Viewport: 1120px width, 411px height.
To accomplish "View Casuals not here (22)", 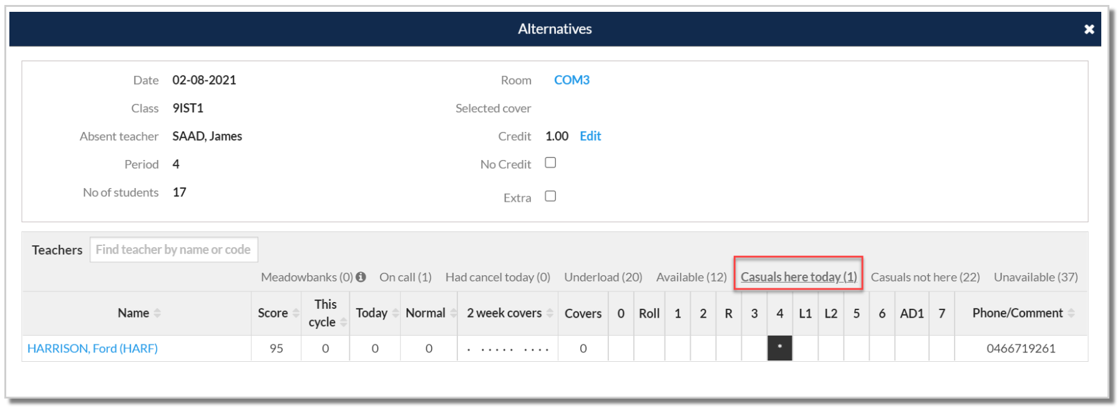I will pos(925,277).
